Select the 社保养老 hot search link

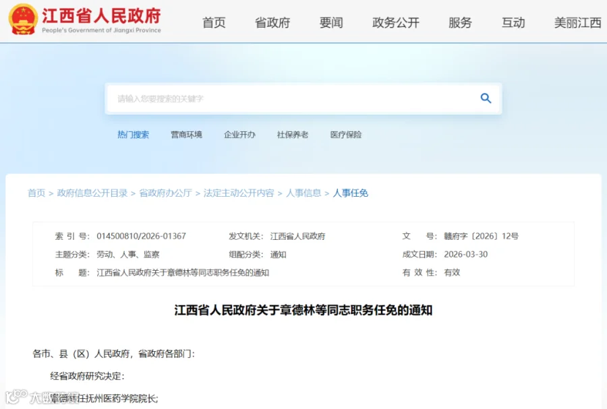(x=293, y=135)
